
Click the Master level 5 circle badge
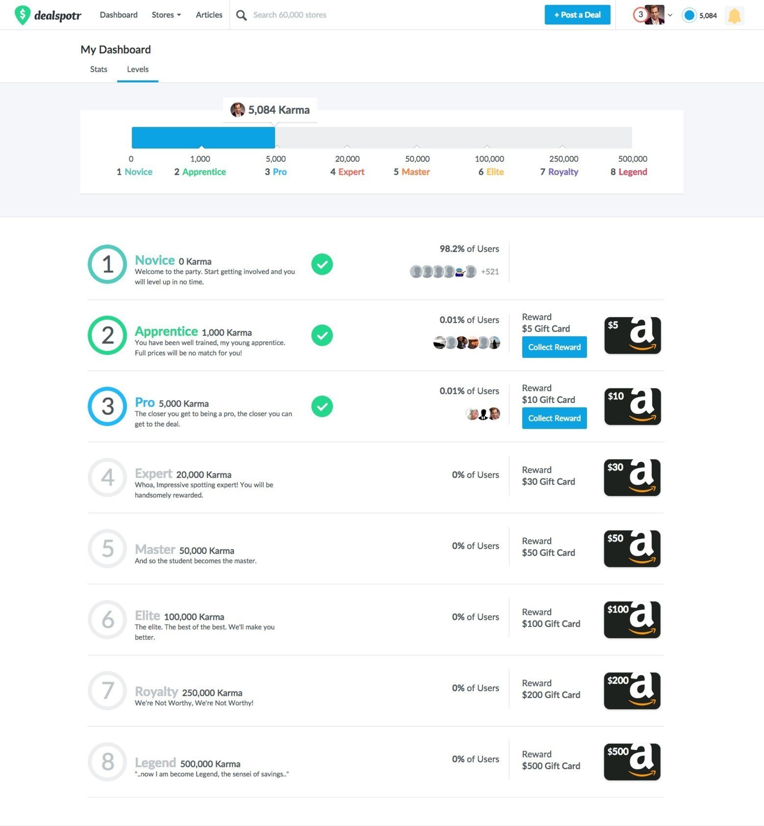(107, 548)
